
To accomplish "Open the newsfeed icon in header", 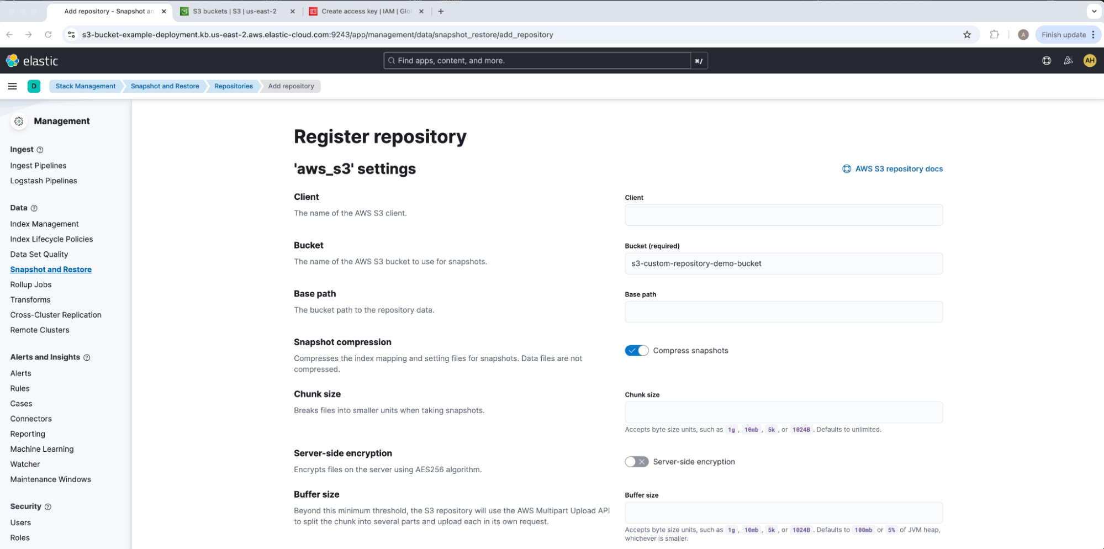I will pyautogui.click(x=1068, y=61).
